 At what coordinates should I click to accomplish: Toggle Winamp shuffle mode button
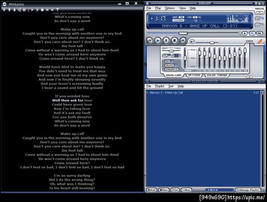[x=258, y=25]
